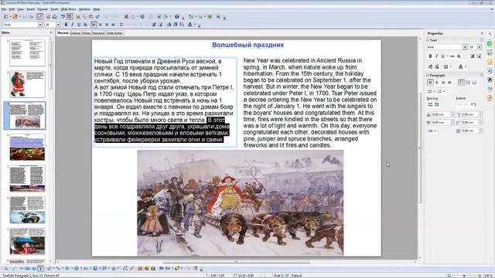
Task: Close the Slides panel
Action: click(51, 32)
